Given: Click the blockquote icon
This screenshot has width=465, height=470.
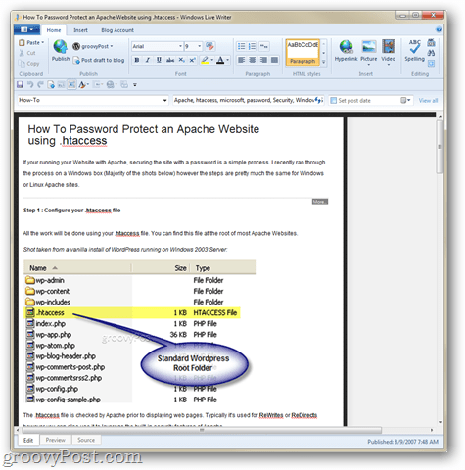Looking at the screenshot, I should 264,46.
